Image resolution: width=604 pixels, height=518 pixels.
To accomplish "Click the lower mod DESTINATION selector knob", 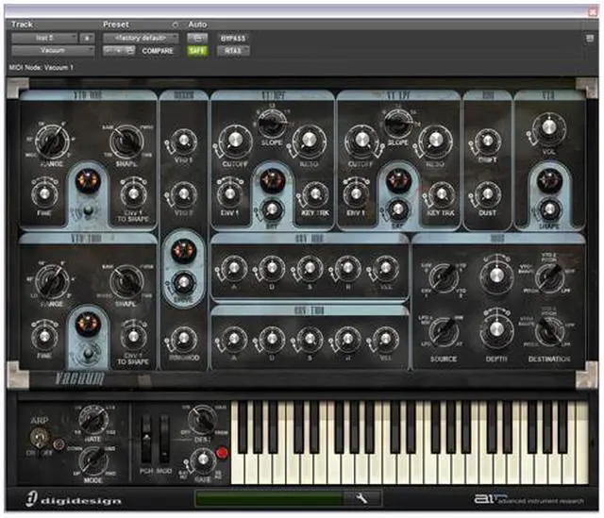I will tap(548, 331).
